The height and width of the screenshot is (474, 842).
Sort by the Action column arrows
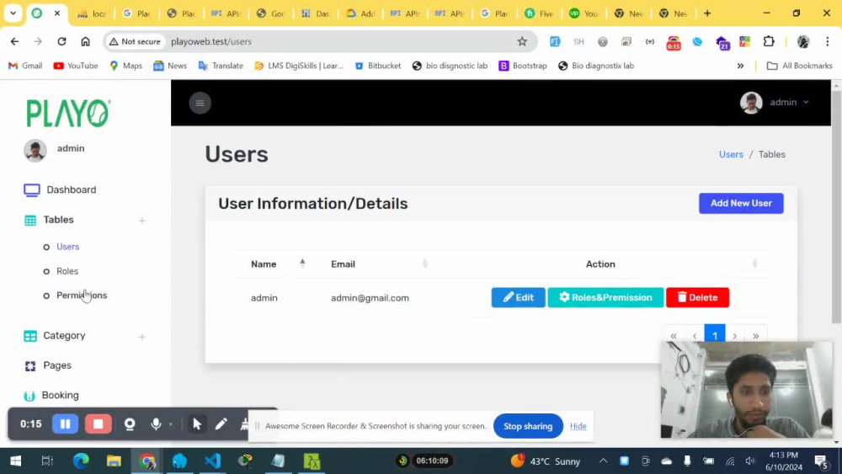click(x=754, y=264)
